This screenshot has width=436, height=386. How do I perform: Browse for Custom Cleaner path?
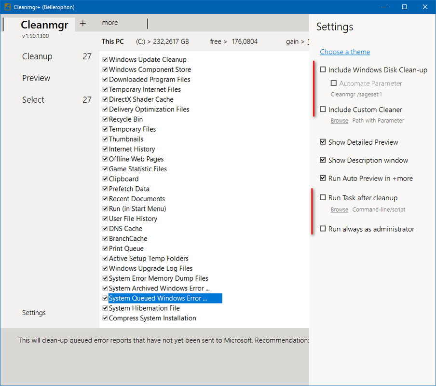click(x=339, y=121)
